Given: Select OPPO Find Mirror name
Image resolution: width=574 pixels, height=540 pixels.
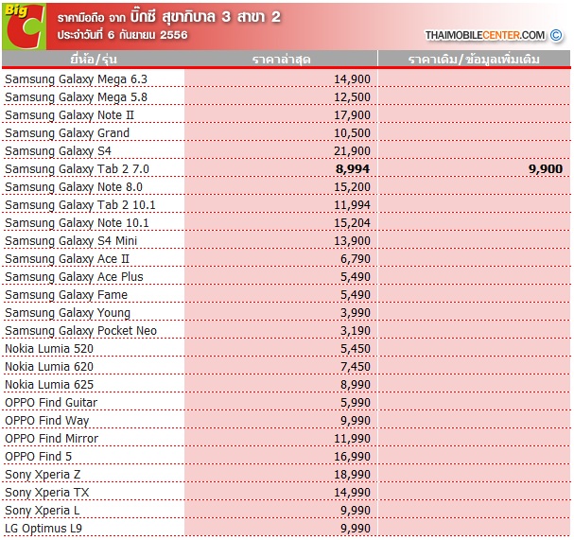Looking at the screenshot, I should (x=52, y=438).
